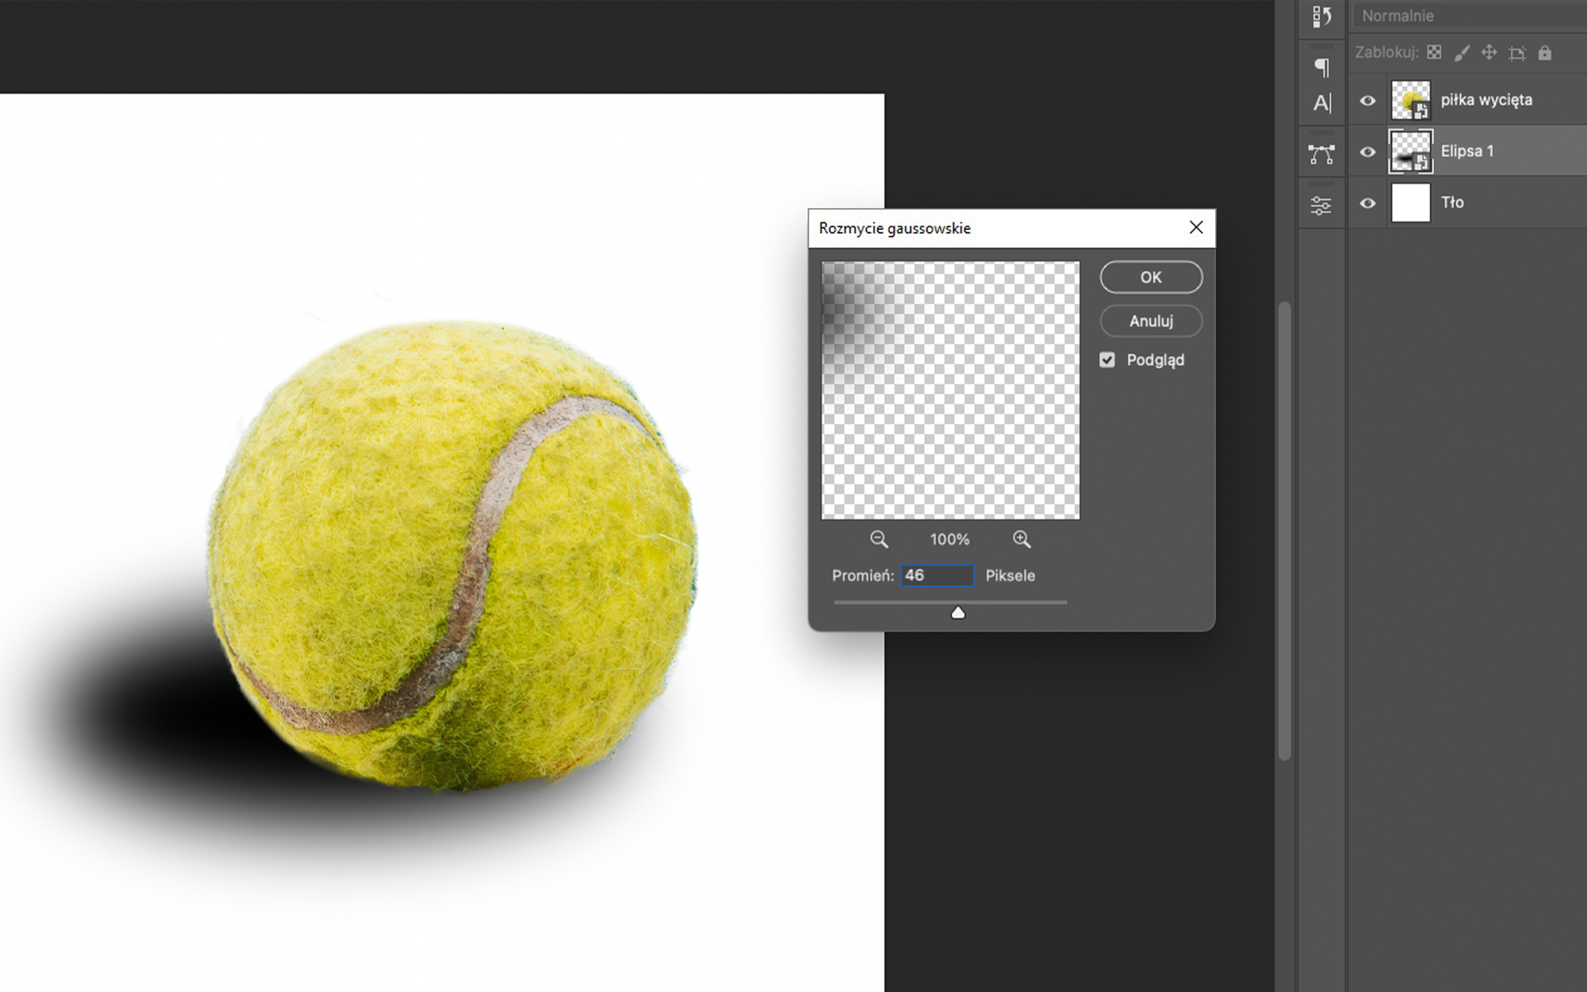The width and height of the screenshot is (1587, 992).
Task: Open Zablokuj lock options dropdown
Action: point(1543,54)
